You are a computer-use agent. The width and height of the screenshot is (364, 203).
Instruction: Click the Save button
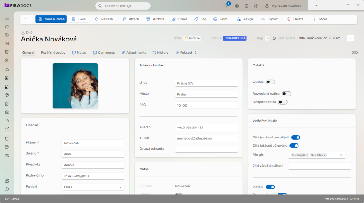pyautogui.click(x=79, y=19)
